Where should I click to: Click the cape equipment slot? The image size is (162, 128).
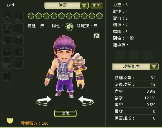tap(7, 76)
